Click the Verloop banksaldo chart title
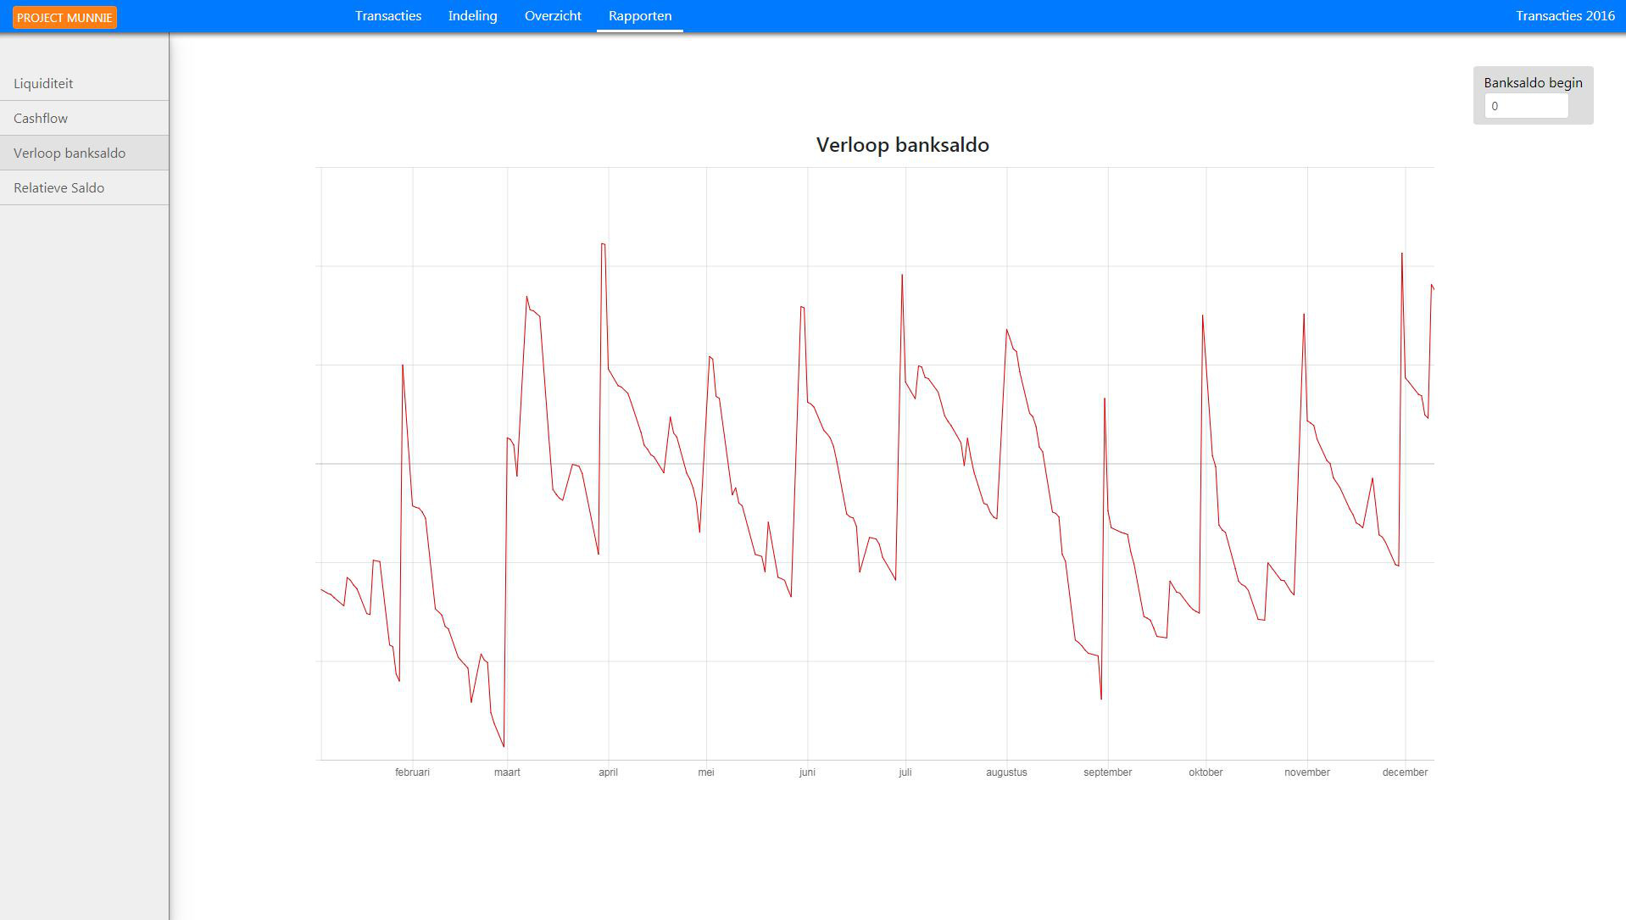The width and height of the screenshot is (1626, 920). tap(902, 145)
